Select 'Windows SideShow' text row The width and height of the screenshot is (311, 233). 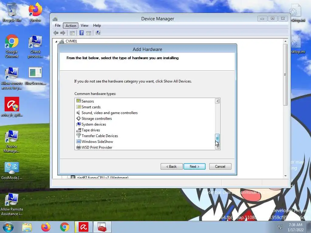coord(97,141)
